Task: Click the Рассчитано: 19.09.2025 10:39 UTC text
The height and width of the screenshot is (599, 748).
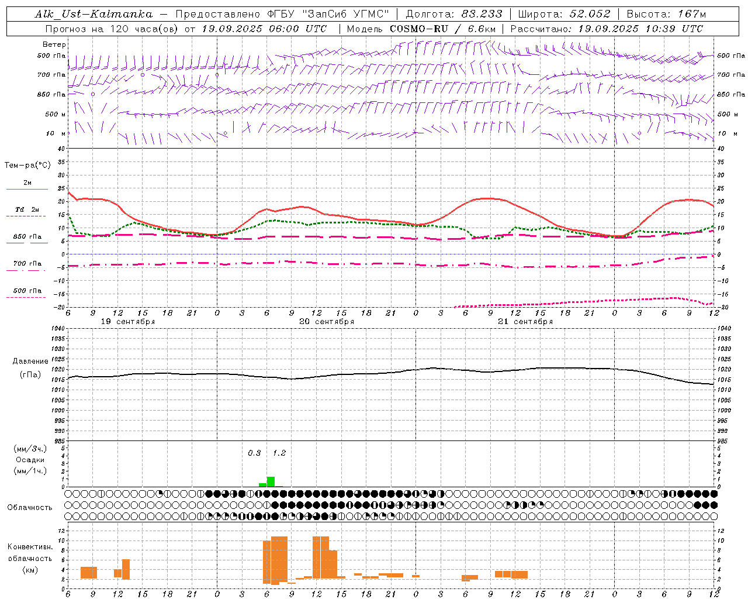Action: (x=607, y=29)
